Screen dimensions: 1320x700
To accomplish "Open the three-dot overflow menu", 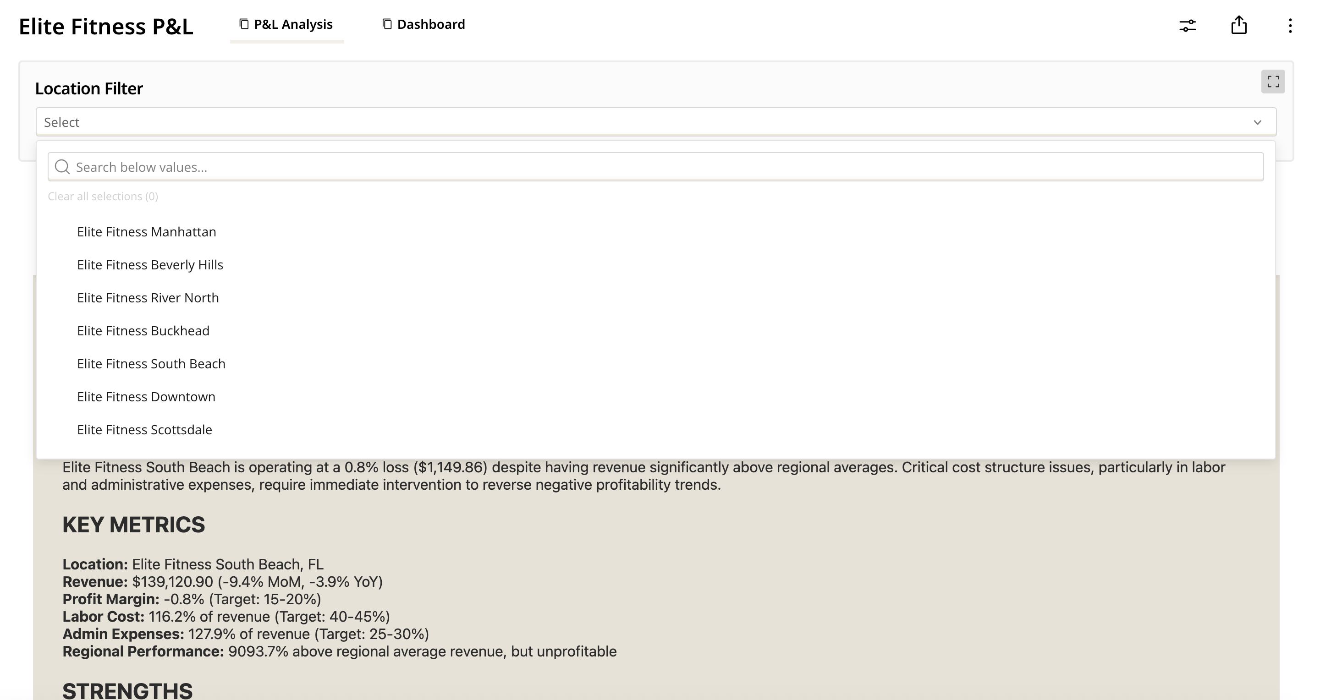I will click(x=1289, y=25).
